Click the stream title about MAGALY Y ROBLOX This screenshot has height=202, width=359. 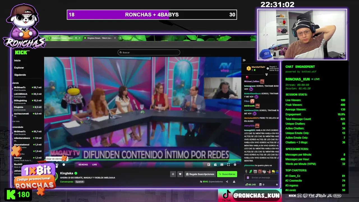coord(88,178)
